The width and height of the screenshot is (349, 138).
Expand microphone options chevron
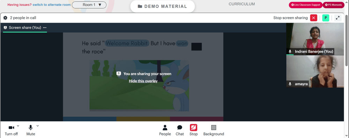[x=38, y=126]
